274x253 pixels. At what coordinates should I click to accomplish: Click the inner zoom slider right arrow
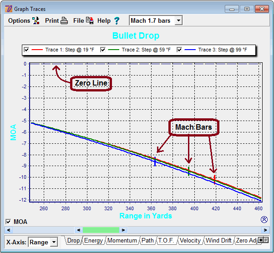tap(123, 230)
